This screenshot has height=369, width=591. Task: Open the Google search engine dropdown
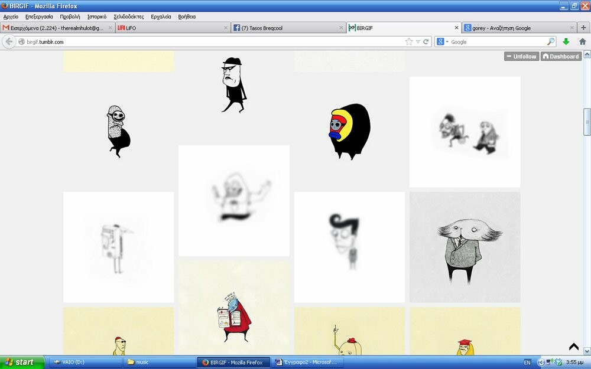(442, 42)
